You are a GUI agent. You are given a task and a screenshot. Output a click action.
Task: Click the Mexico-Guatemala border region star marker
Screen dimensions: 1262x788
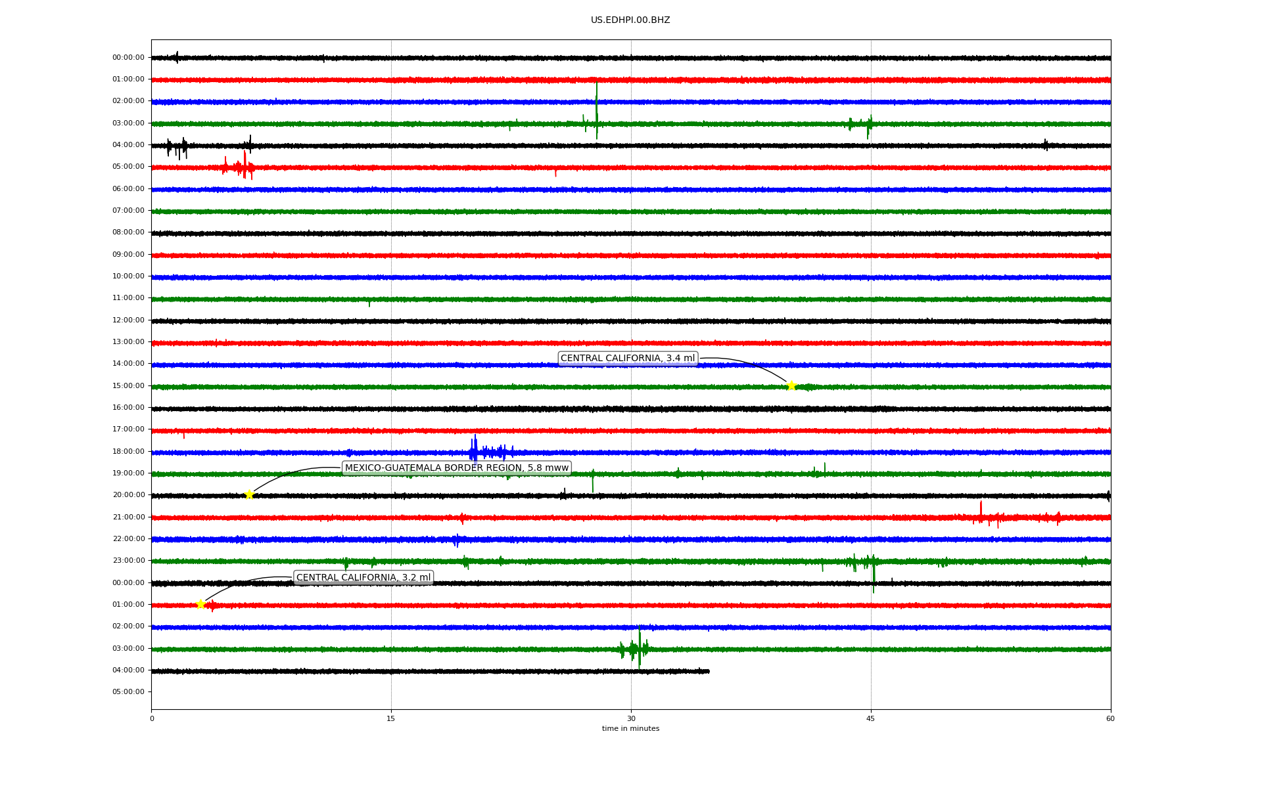249,494
